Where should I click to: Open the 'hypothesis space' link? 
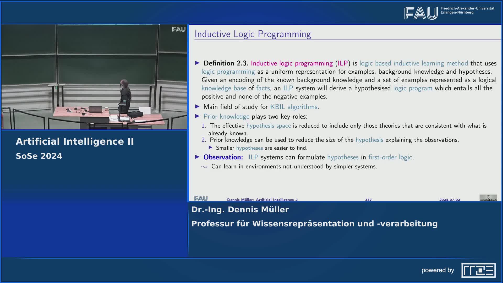pos(268,126)
